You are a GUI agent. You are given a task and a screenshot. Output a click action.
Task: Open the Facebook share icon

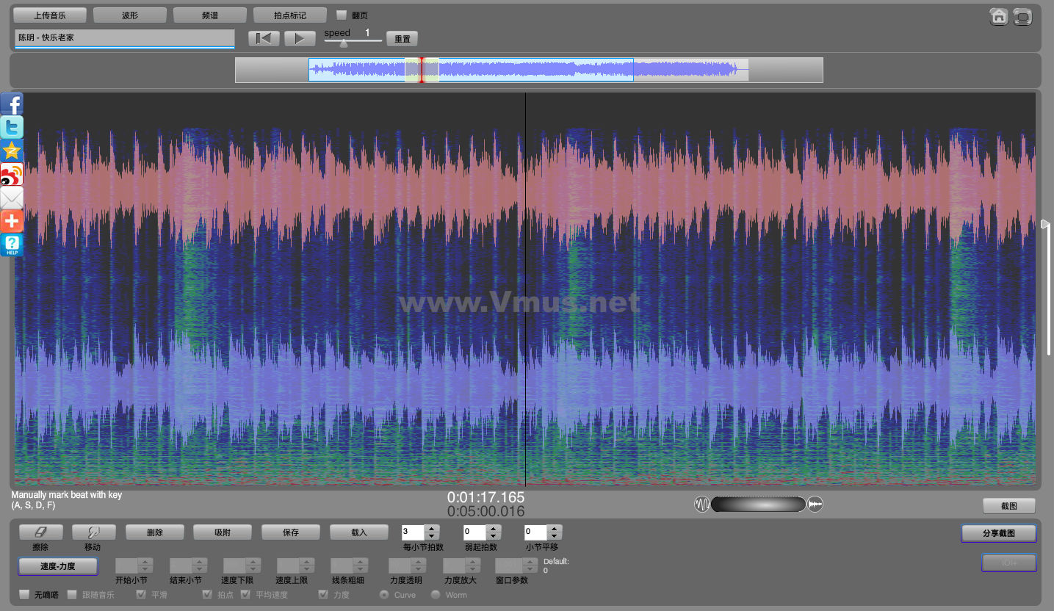pyautogui.click(x=11, y=104)
